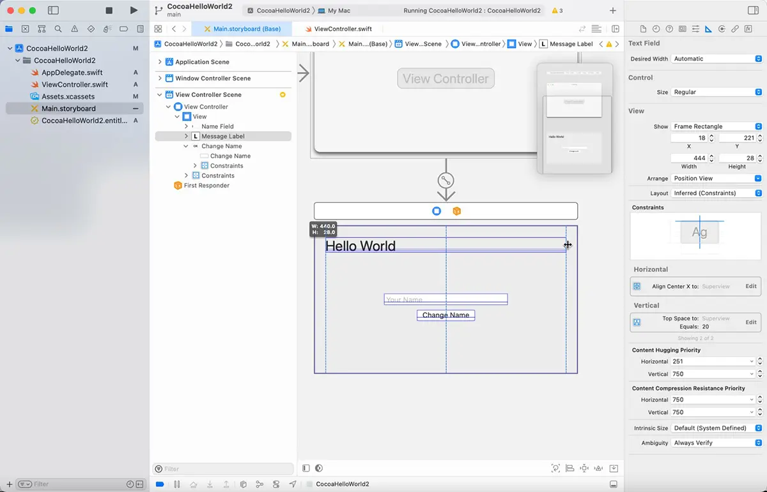Click the Your Name text field on canvas

445,299
